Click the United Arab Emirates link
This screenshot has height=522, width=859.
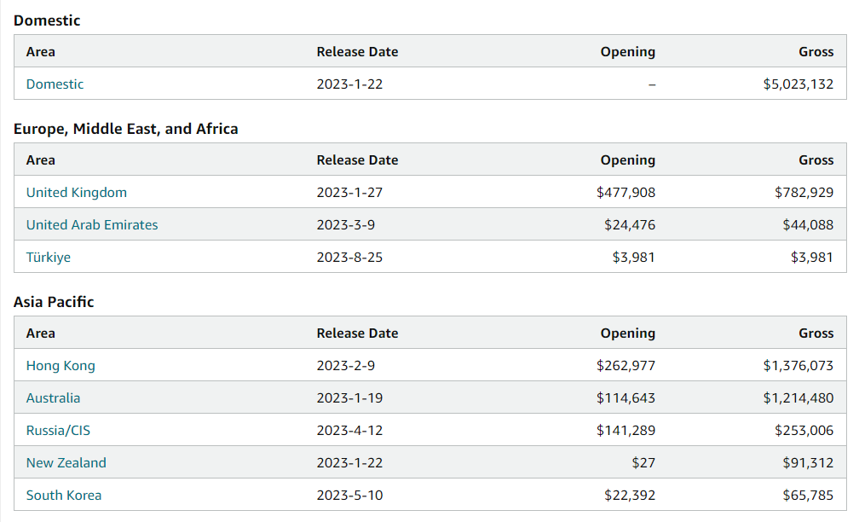[x=92, y=225]
